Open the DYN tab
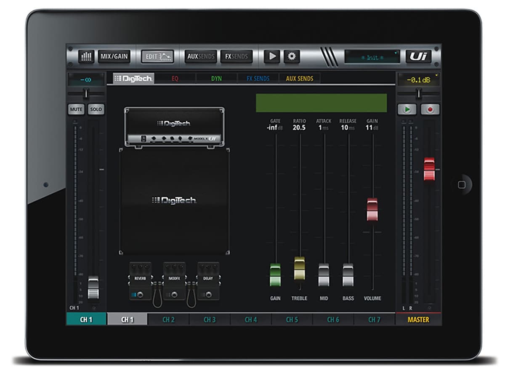 [216, 79]
